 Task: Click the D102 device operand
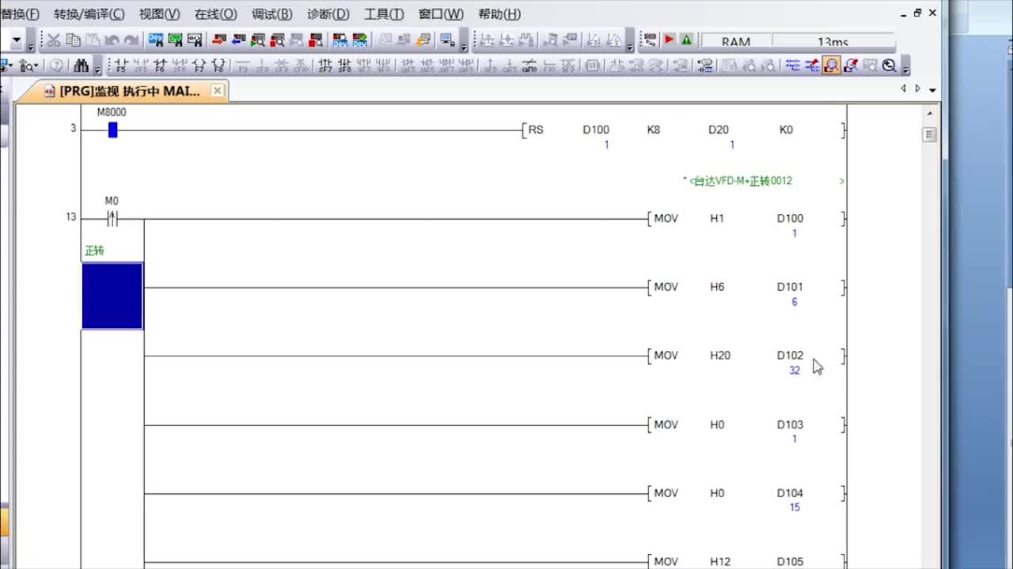[x=790, y=356]
